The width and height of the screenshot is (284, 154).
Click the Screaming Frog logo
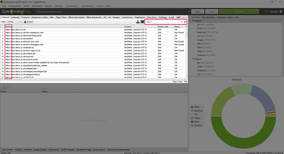coord(17,12)
